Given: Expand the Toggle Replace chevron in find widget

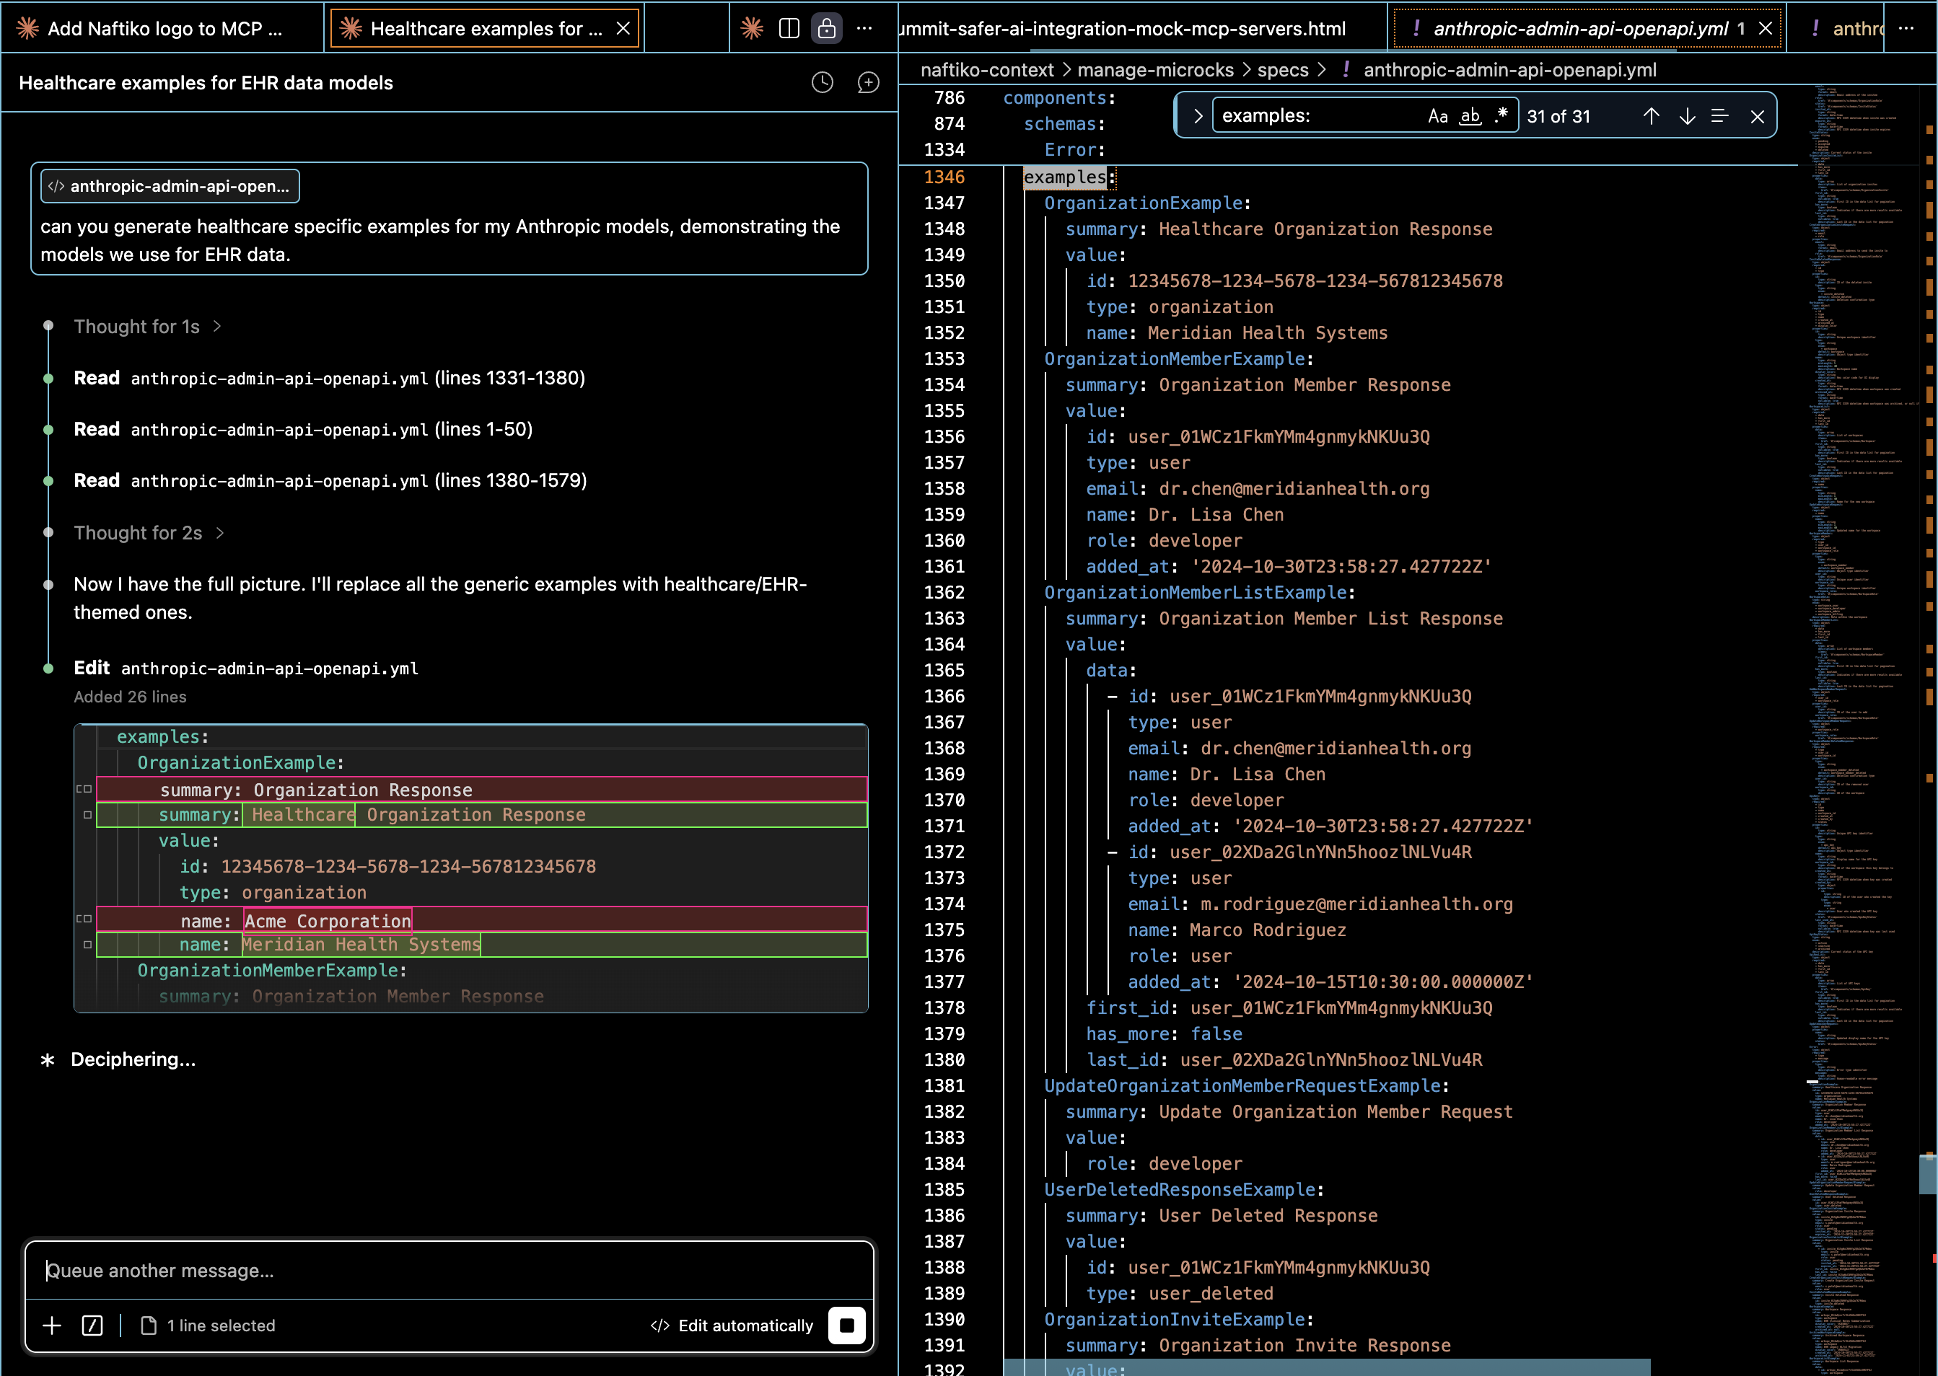Looking at the screenshot, I should [1197, 116].
